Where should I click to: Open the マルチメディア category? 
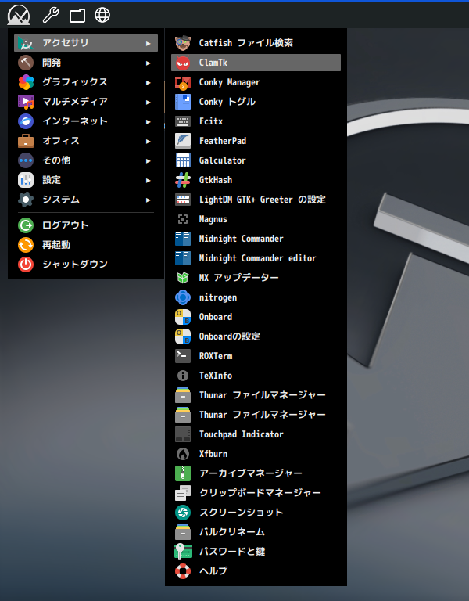coord(86,102)
